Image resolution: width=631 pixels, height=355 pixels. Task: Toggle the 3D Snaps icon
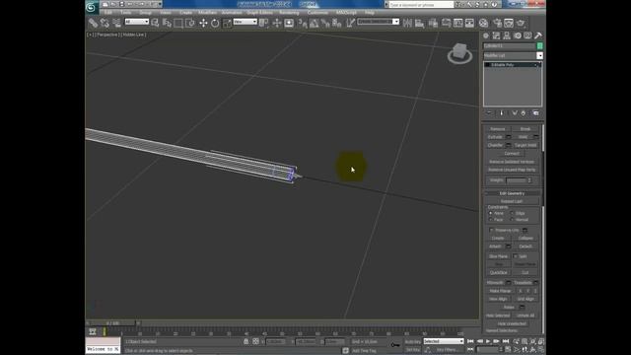(303, 23)
